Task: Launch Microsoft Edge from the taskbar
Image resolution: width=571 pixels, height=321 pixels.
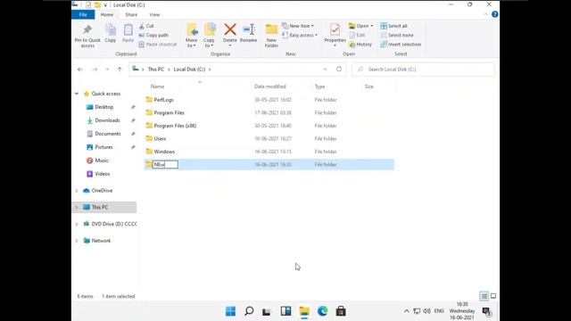Action: [323, 311]
